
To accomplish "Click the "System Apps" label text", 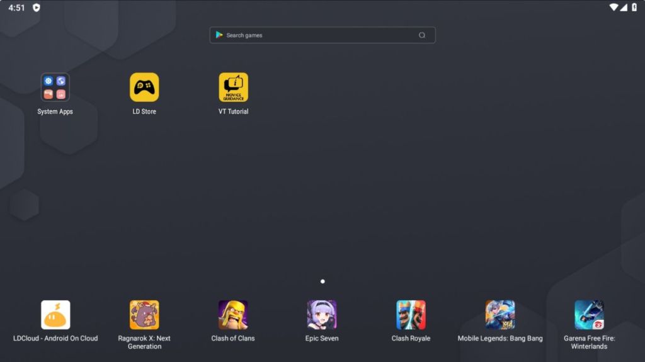I will [x=55, y=111].
